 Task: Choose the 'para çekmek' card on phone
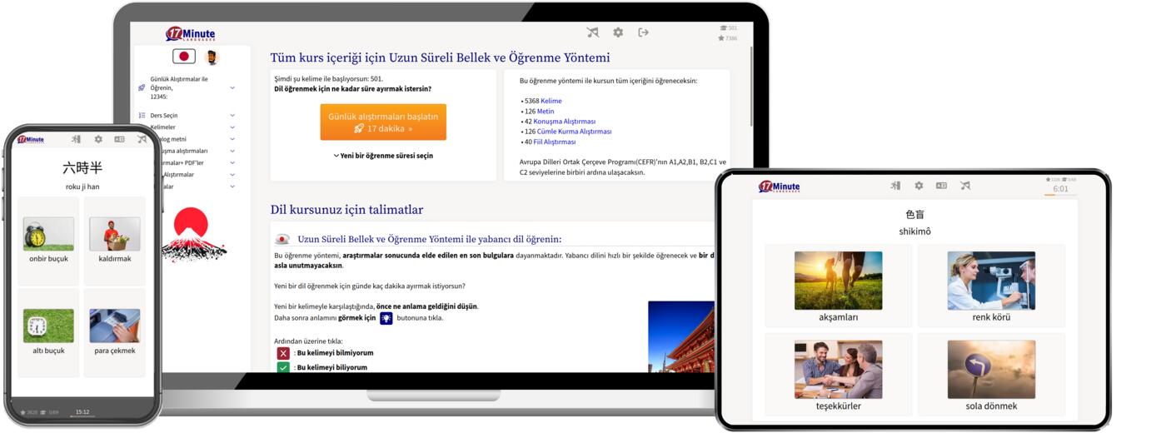click(115, 332)
